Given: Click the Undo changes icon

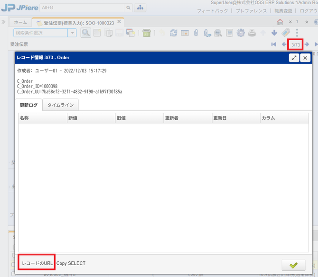Looking at the screenshot, I should [x=162, y=33].
